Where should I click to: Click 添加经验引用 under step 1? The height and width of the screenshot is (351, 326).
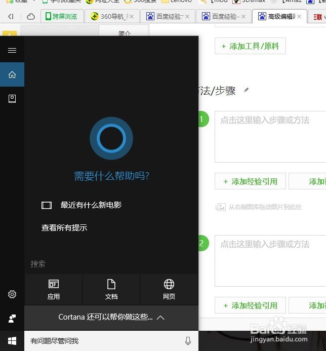click(250, 181)
